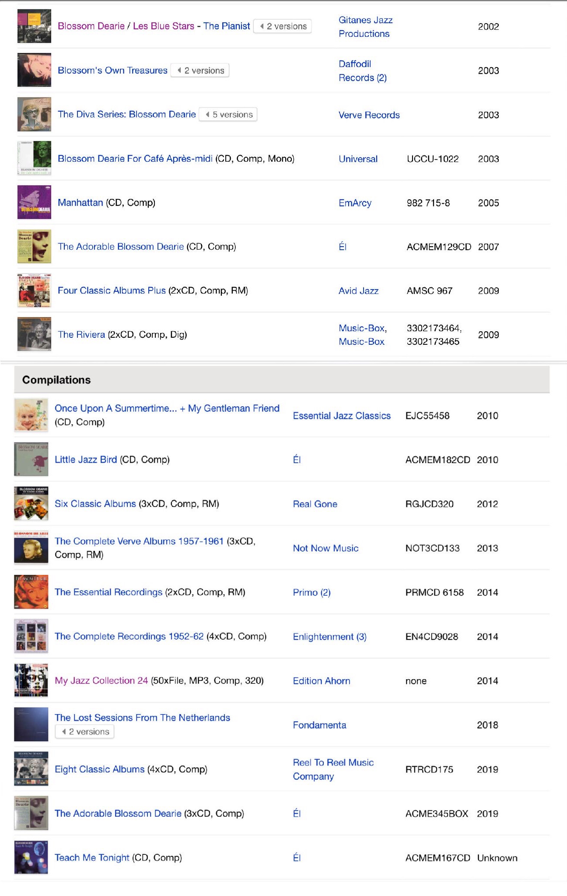Open Blossom Dearie For Café Après-midi release
The width and height of the screenshot is (567, 896).
136,158
